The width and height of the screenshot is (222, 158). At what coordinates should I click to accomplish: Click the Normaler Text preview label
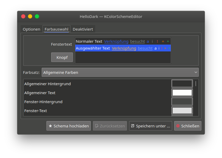89,41
